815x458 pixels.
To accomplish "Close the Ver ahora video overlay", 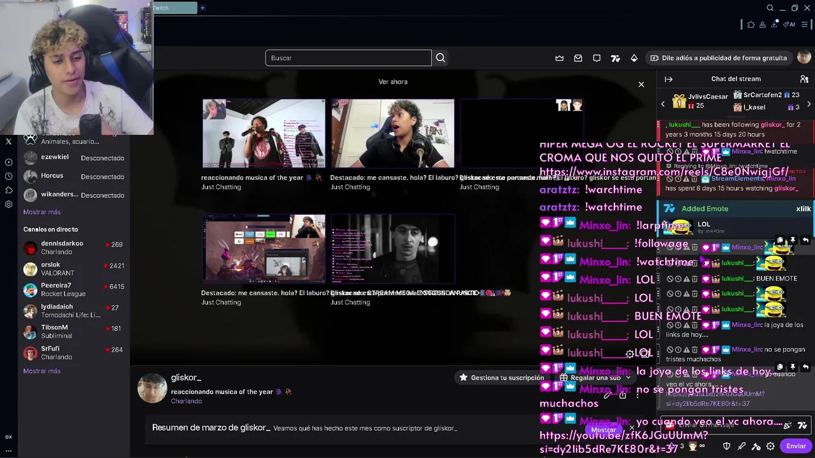I will (641, 84).
